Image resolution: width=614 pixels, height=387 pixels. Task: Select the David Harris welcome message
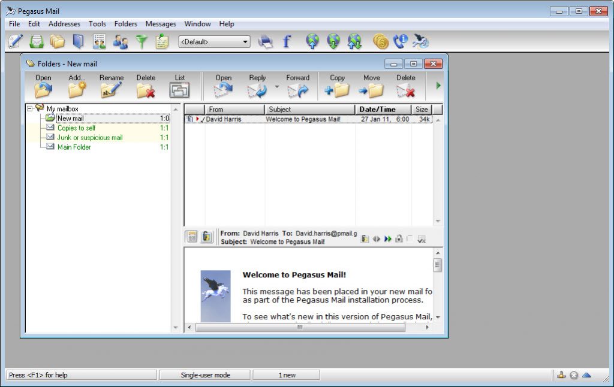pos(308,119)
